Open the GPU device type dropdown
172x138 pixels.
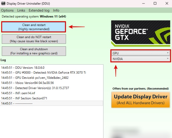(x=141, y=53)
